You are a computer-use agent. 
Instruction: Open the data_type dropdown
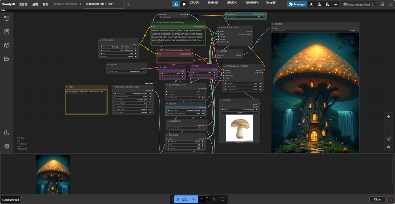tap(133, 109)
